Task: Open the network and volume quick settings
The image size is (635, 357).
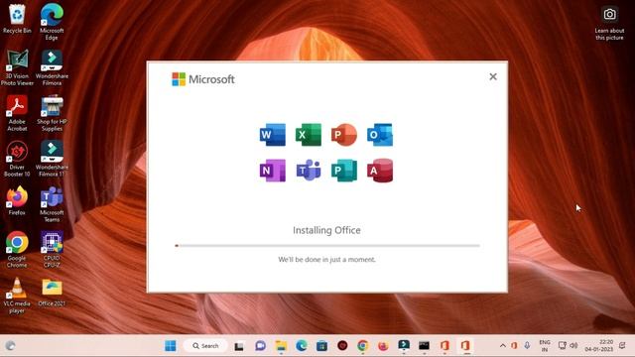Action: click(568, 346)
